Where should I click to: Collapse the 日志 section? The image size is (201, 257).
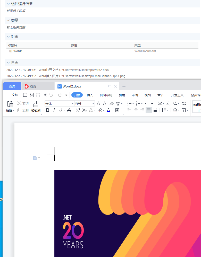pos(8,63)
